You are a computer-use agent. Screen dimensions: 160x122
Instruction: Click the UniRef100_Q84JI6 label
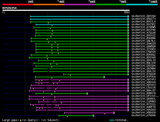[x=143, y=71]
